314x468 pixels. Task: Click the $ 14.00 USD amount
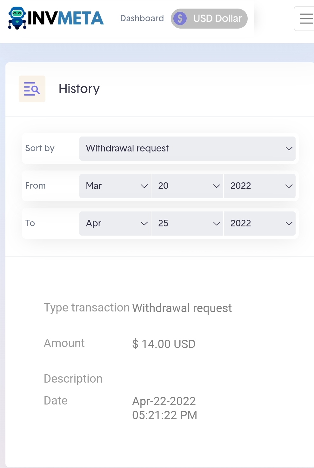pos(164,344)
